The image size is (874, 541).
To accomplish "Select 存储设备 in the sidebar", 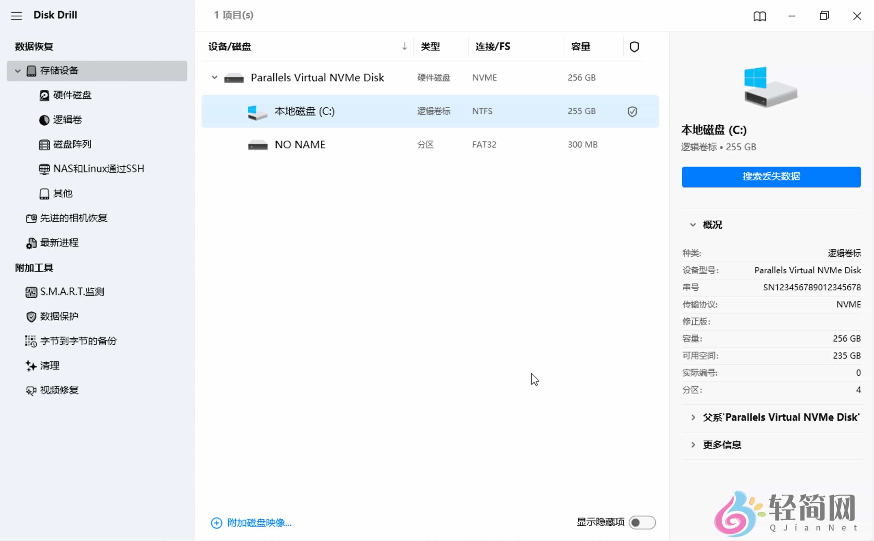I will click(97, 71).
